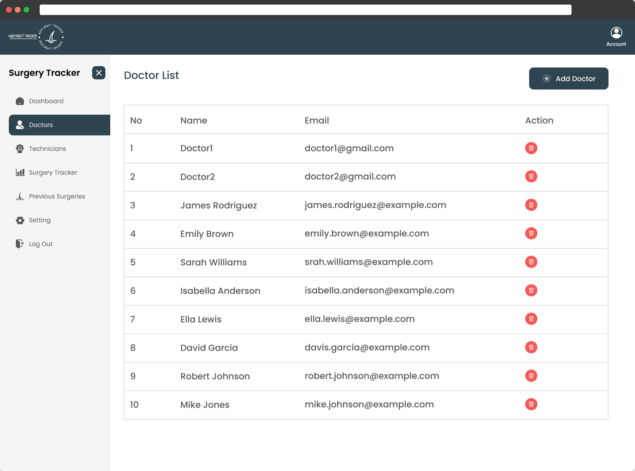Delete Robert Johnson using the trash icon

coord(531,376)
